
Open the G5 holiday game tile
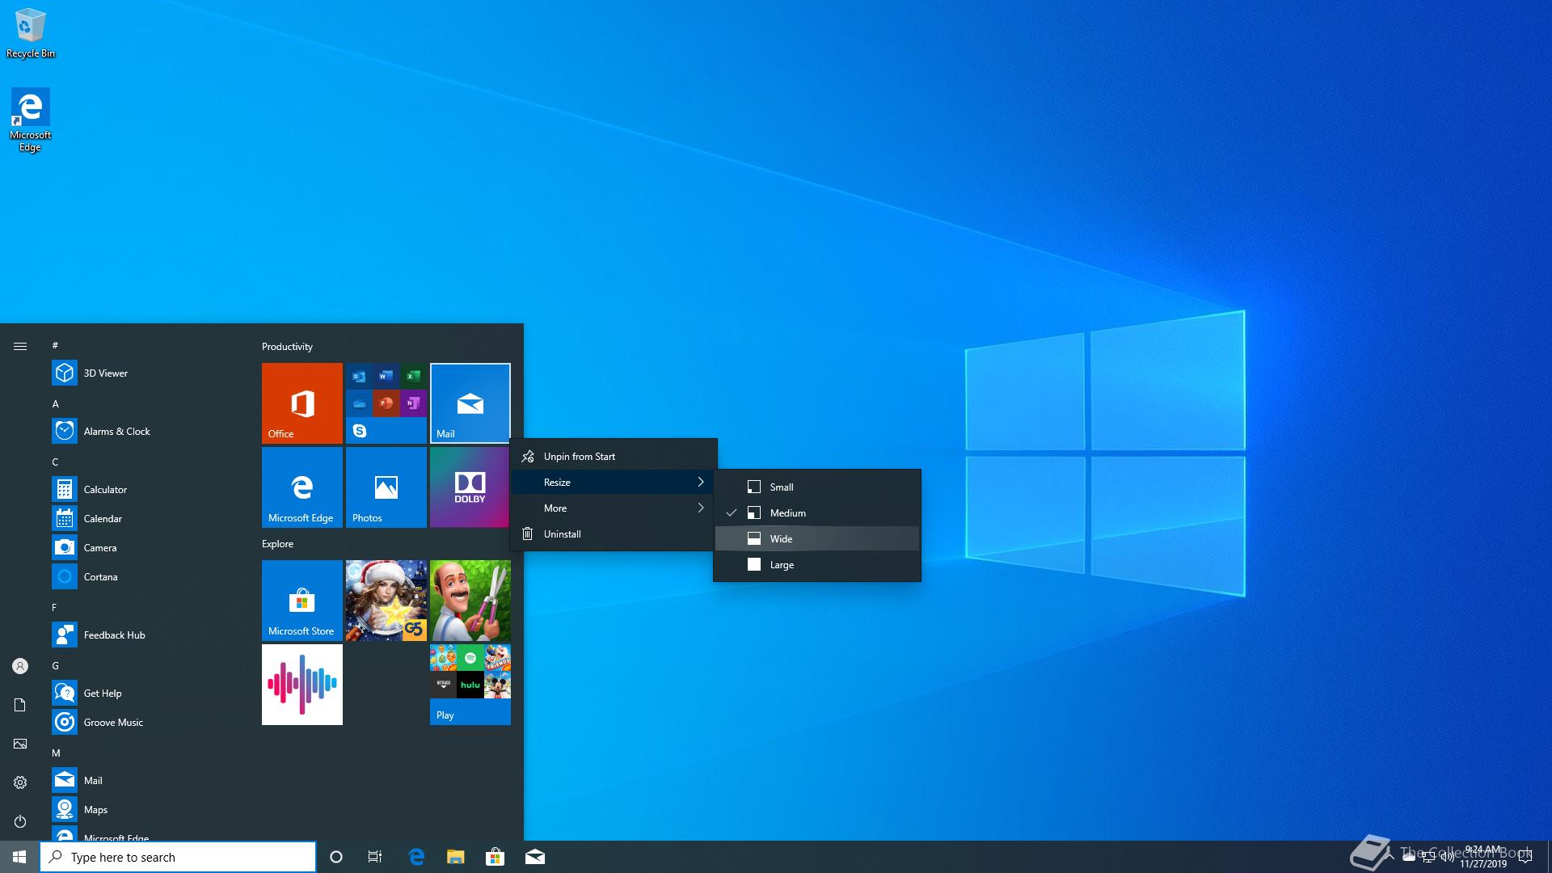(x=386, y=601)
